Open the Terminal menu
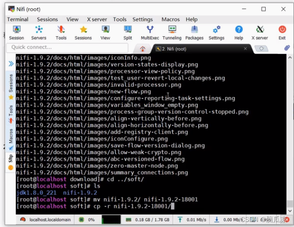 (x=18, y=19)
